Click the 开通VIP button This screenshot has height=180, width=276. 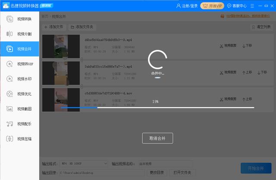click(x=212, y=6)
